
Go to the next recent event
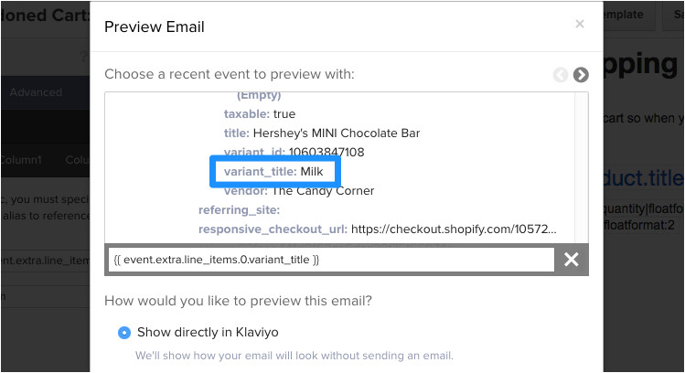581,75
